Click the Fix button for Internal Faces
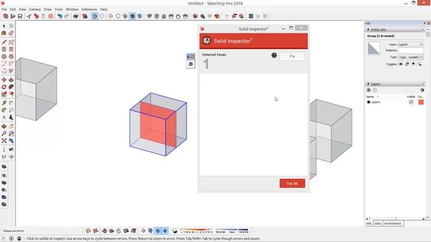Image resolution: width=431 pixels, height=242 pixels. [x=292, y=56]
